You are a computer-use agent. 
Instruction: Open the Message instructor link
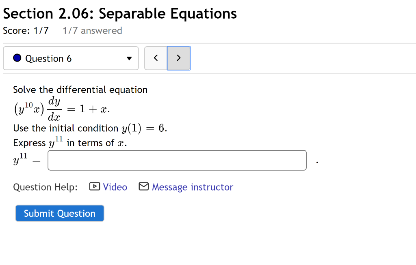[x=192, y=187]
